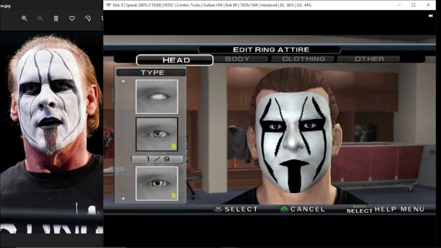Zoom in on the photo viewer image
The image size is (441, 248).
click(x=24, y=19)
